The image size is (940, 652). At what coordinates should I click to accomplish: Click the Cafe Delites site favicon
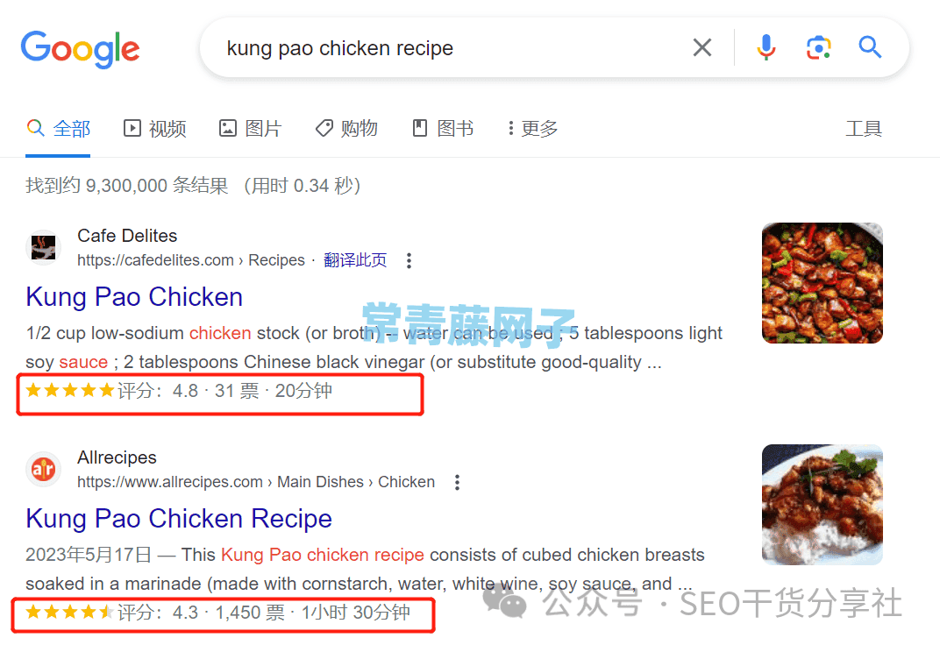tap(44, 247)
